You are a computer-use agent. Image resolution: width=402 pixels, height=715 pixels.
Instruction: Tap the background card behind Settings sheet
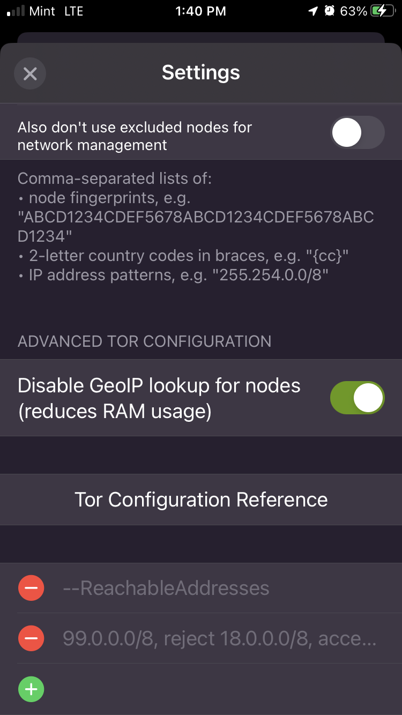click(x=201, y=37)
